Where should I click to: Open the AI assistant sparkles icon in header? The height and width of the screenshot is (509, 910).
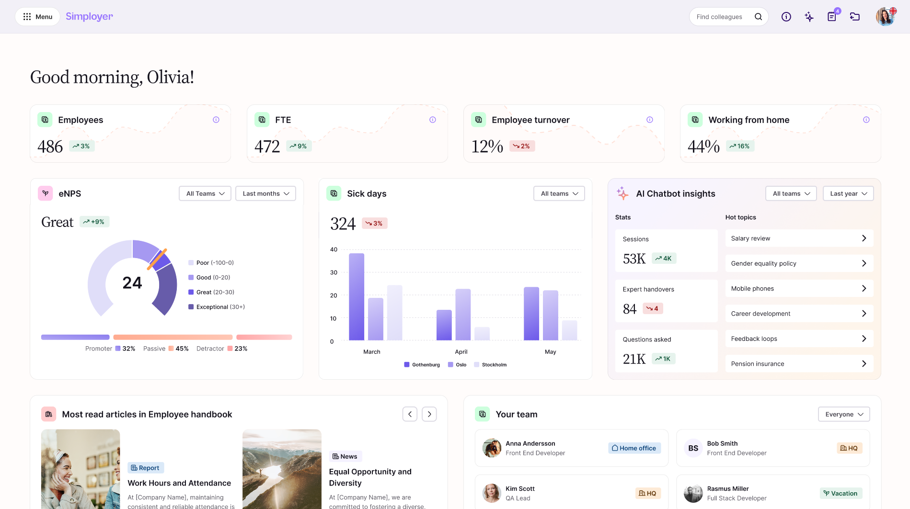click(x=809, y=16)
